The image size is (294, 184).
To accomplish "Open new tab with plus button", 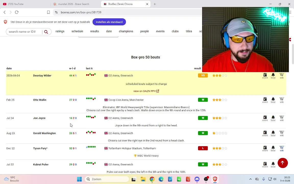I will [155, 4].
